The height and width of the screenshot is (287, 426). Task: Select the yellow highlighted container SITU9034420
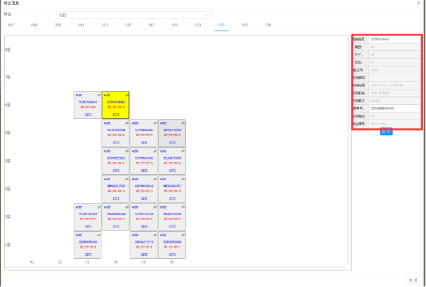(x=115, y=104)
